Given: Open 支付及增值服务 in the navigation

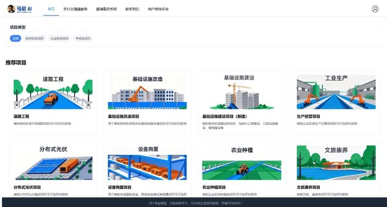Looking at the screenshot, I should (76, 9).
